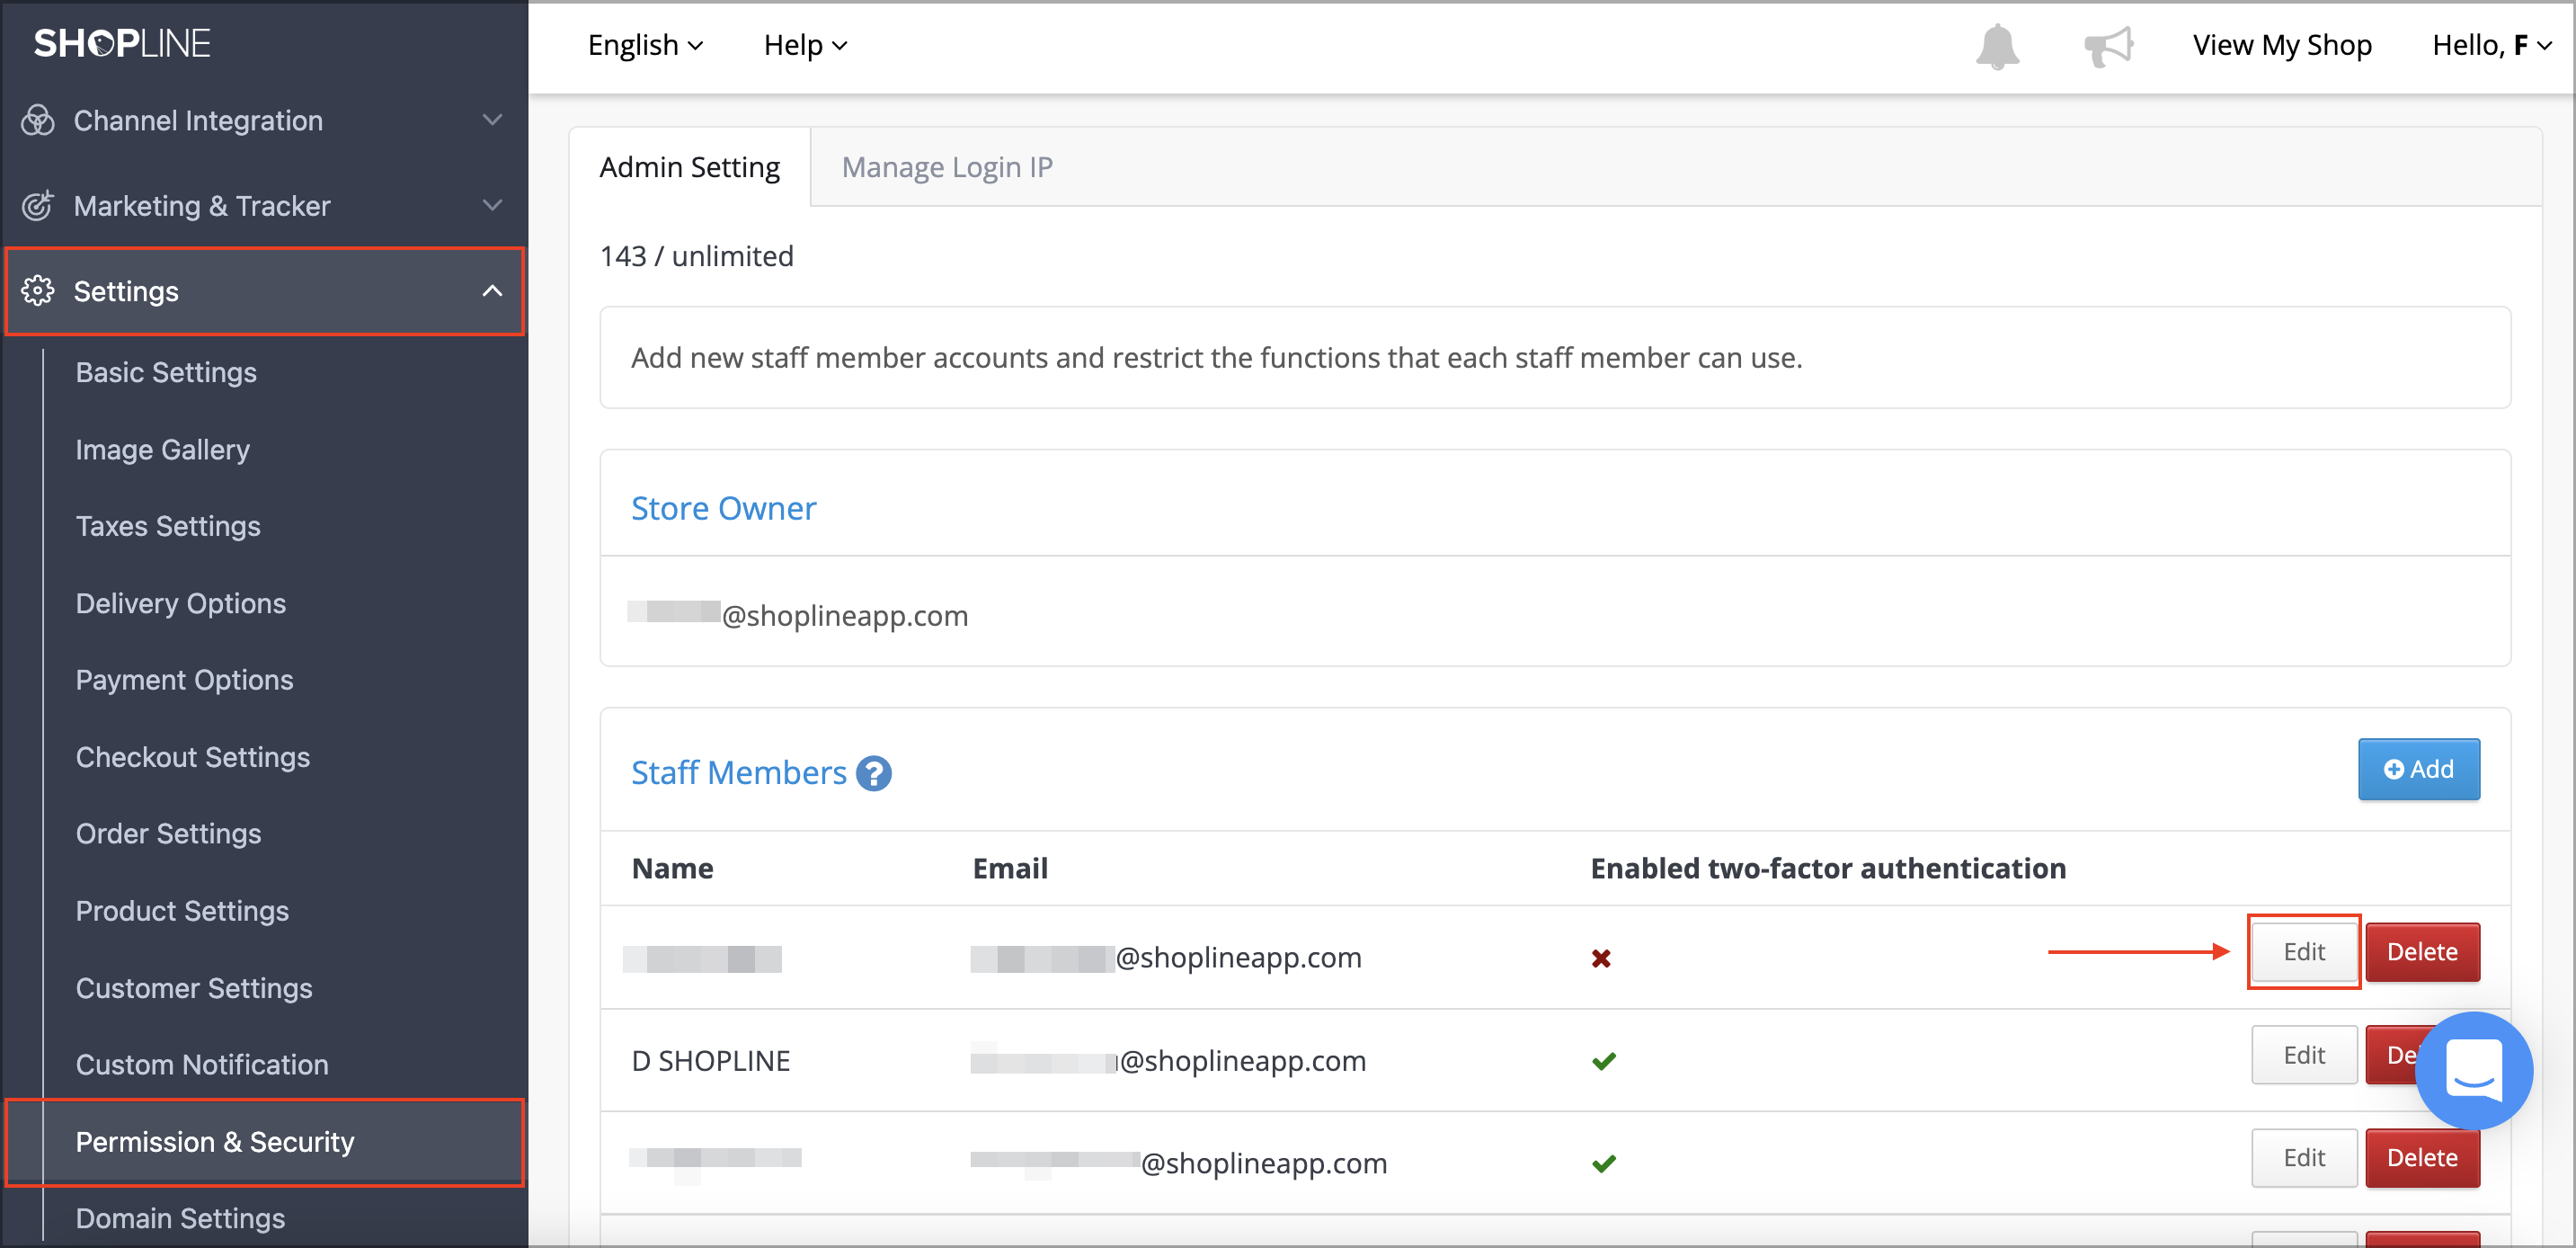Open the live chat bubble widget
This screenshot has height=1248, width=2576.
(2473, 1070)
